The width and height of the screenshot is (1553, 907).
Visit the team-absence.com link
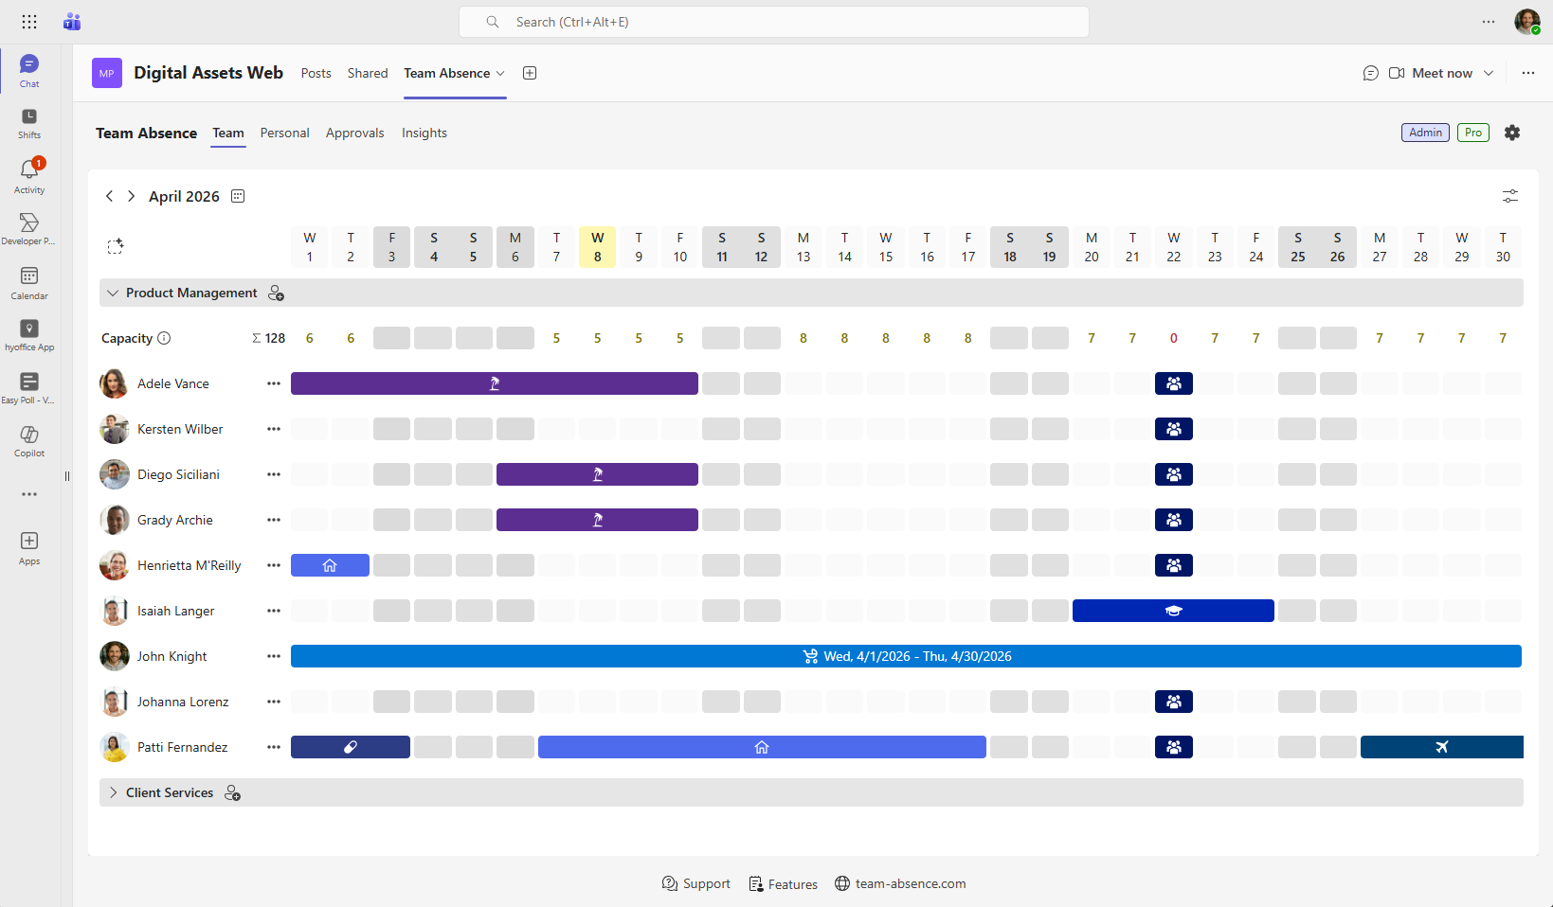(x=911, y=883)
